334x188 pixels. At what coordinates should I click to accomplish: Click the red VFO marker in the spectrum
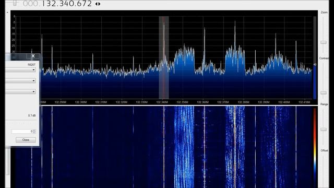coord(164,57)
